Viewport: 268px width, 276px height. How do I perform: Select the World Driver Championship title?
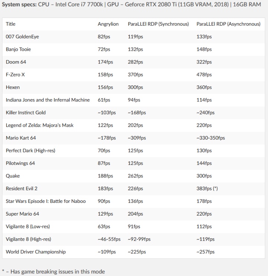[x=36, y=252]
